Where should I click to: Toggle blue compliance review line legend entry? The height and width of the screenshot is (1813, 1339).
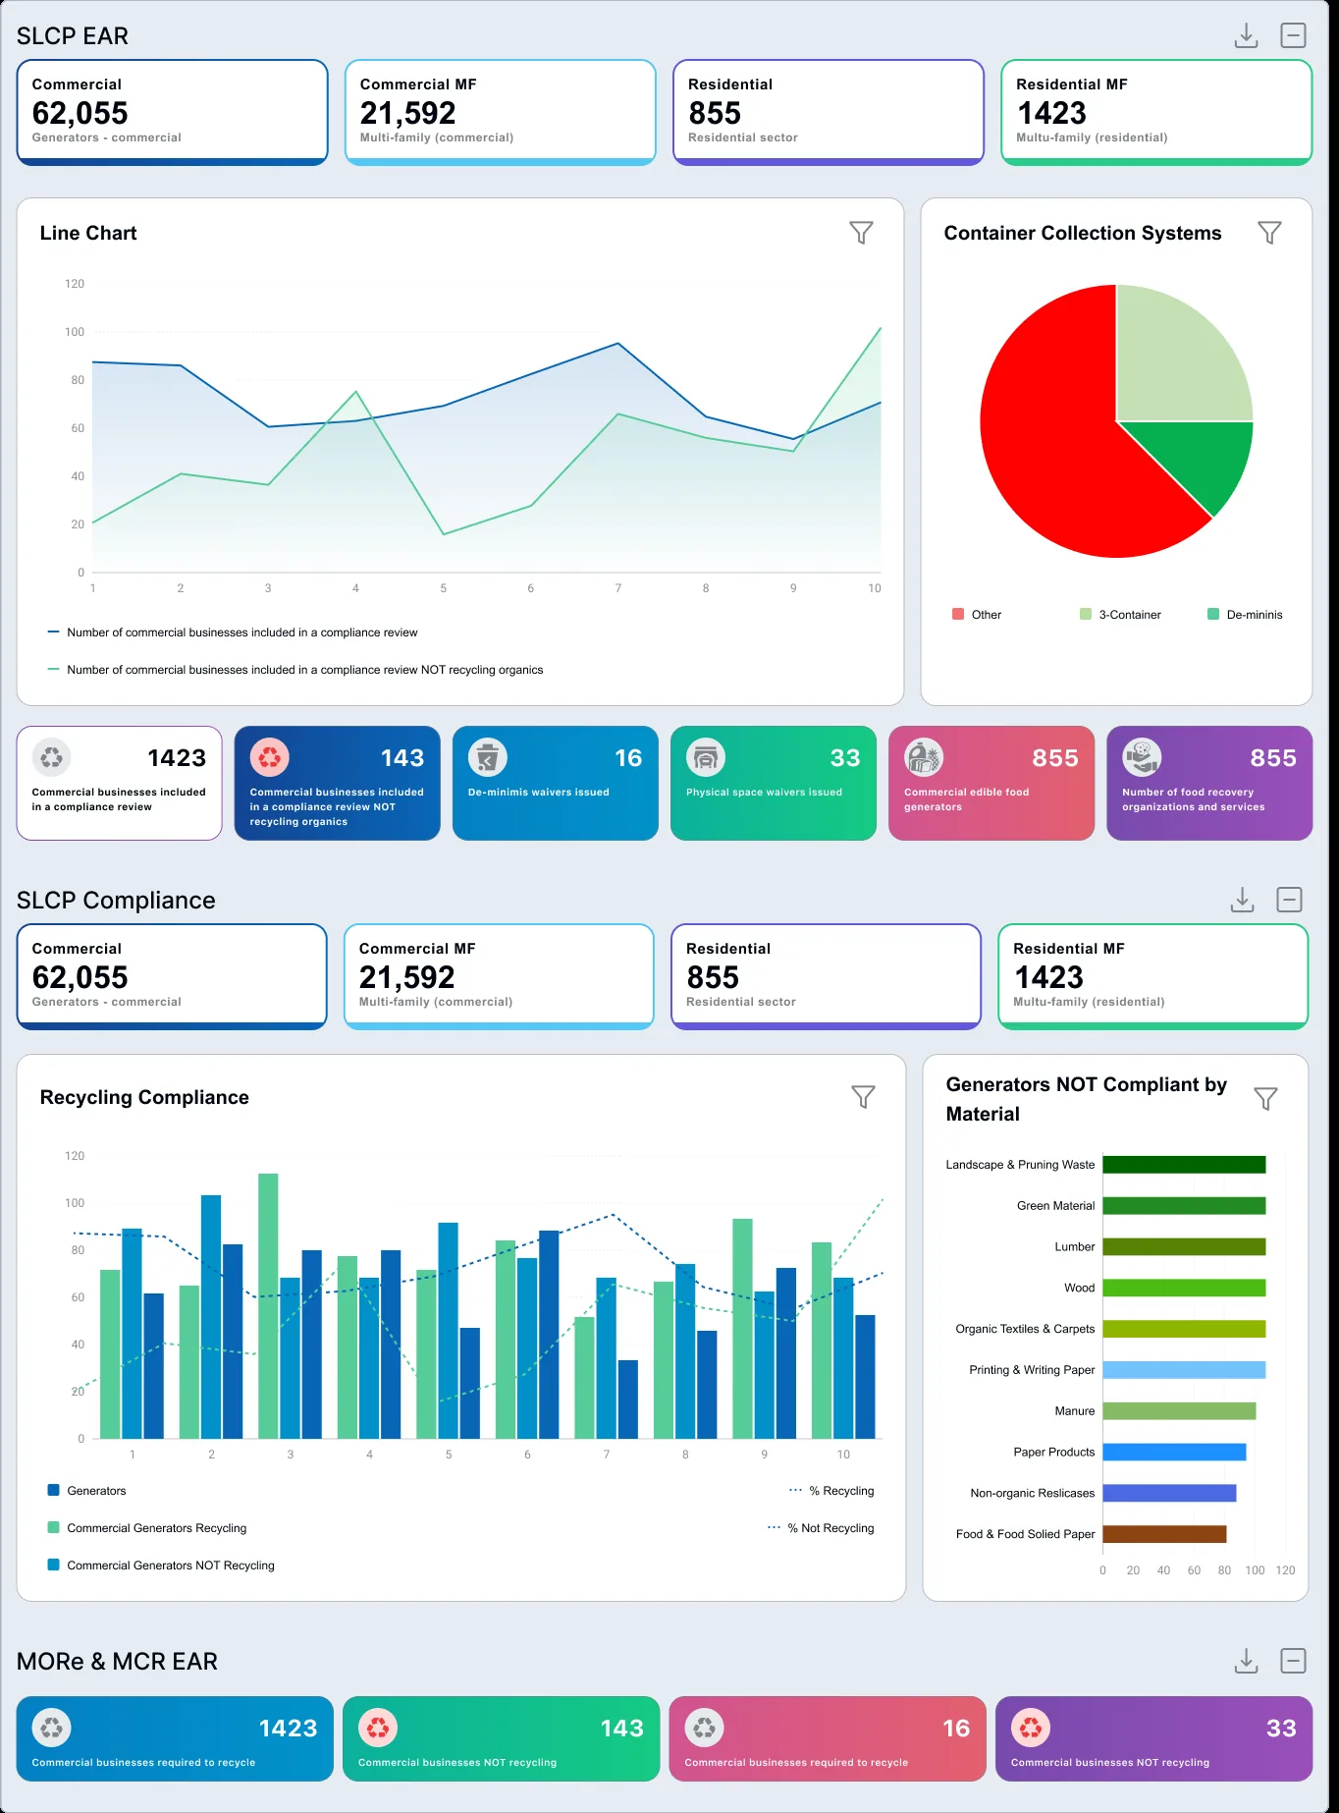(x=233, y=632)
